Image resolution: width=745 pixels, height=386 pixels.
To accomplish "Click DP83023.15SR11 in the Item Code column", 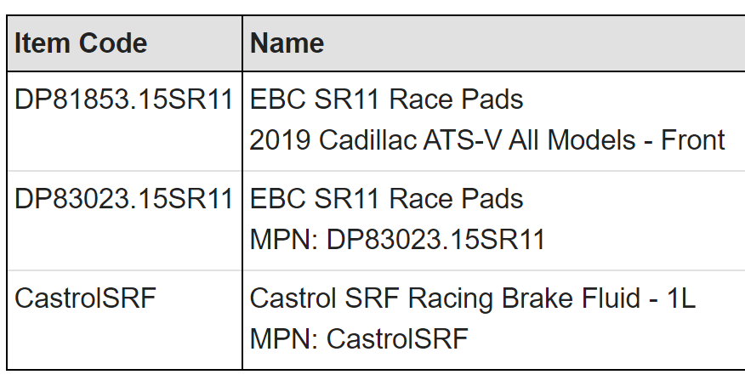I will tap(123, 199).
